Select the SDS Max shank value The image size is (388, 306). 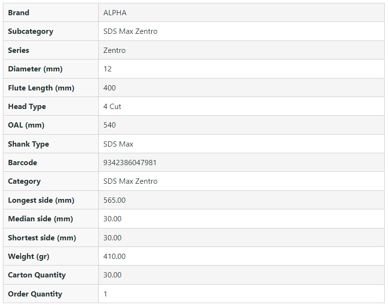point(118,144)
